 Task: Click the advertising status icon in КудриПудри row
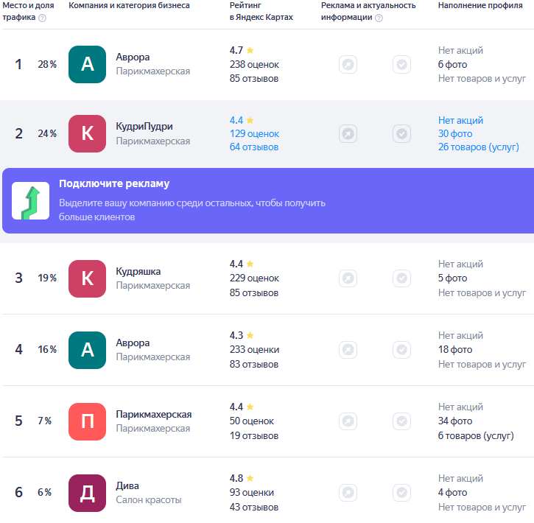pos(348,134)
